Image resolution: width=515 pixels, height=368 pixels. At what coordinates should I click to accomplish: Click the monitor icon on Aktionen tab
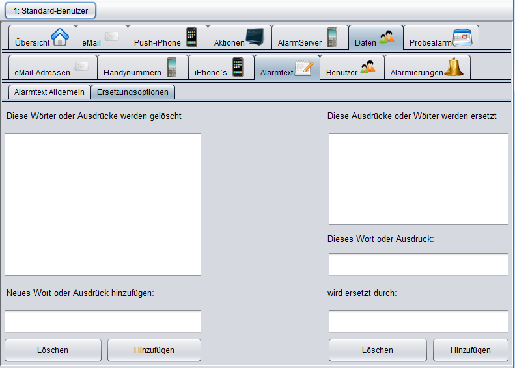[x=255, y=38]
